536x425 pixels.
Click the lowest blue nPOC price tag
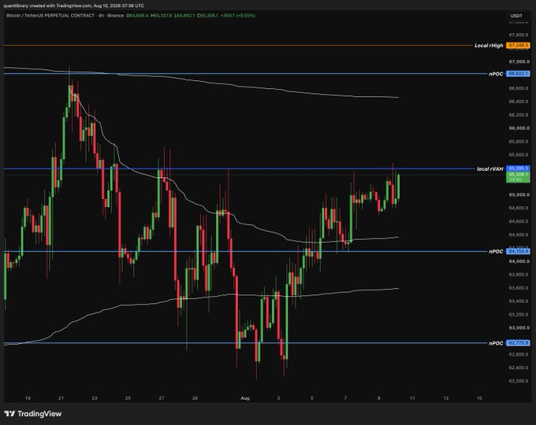[x=518, y=343]
